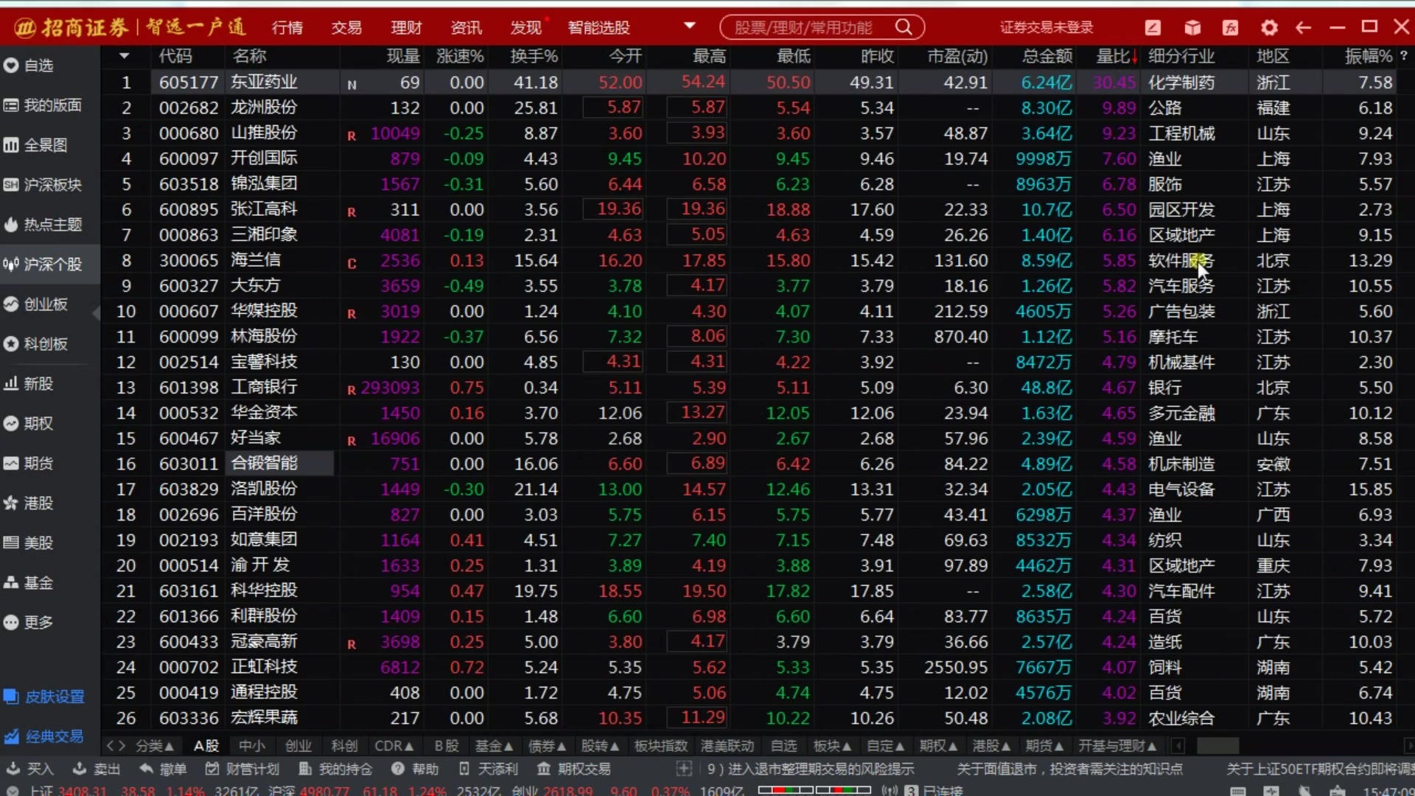This screenshot has height=796, width=1415.
Task: Sort by the 涨速% column header
Action: click(460, 56)
